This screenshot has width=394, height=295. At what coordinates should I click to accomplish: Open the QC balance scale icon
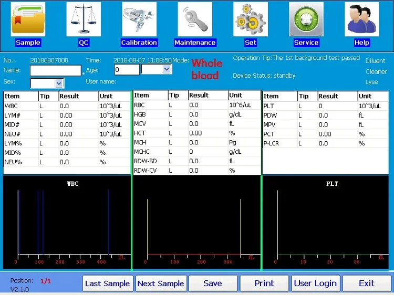click(84, 19)
